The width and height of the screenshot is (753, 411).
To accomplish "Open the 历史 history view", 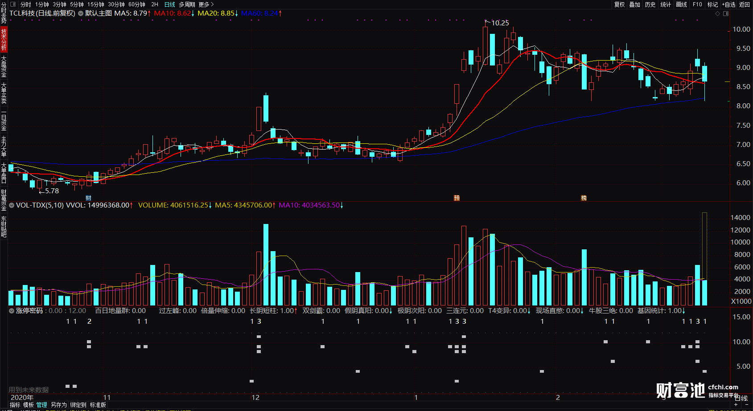I will [x=650, y=4].
